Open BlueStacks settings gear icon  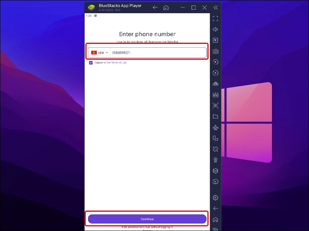click(x=216, y=198)
